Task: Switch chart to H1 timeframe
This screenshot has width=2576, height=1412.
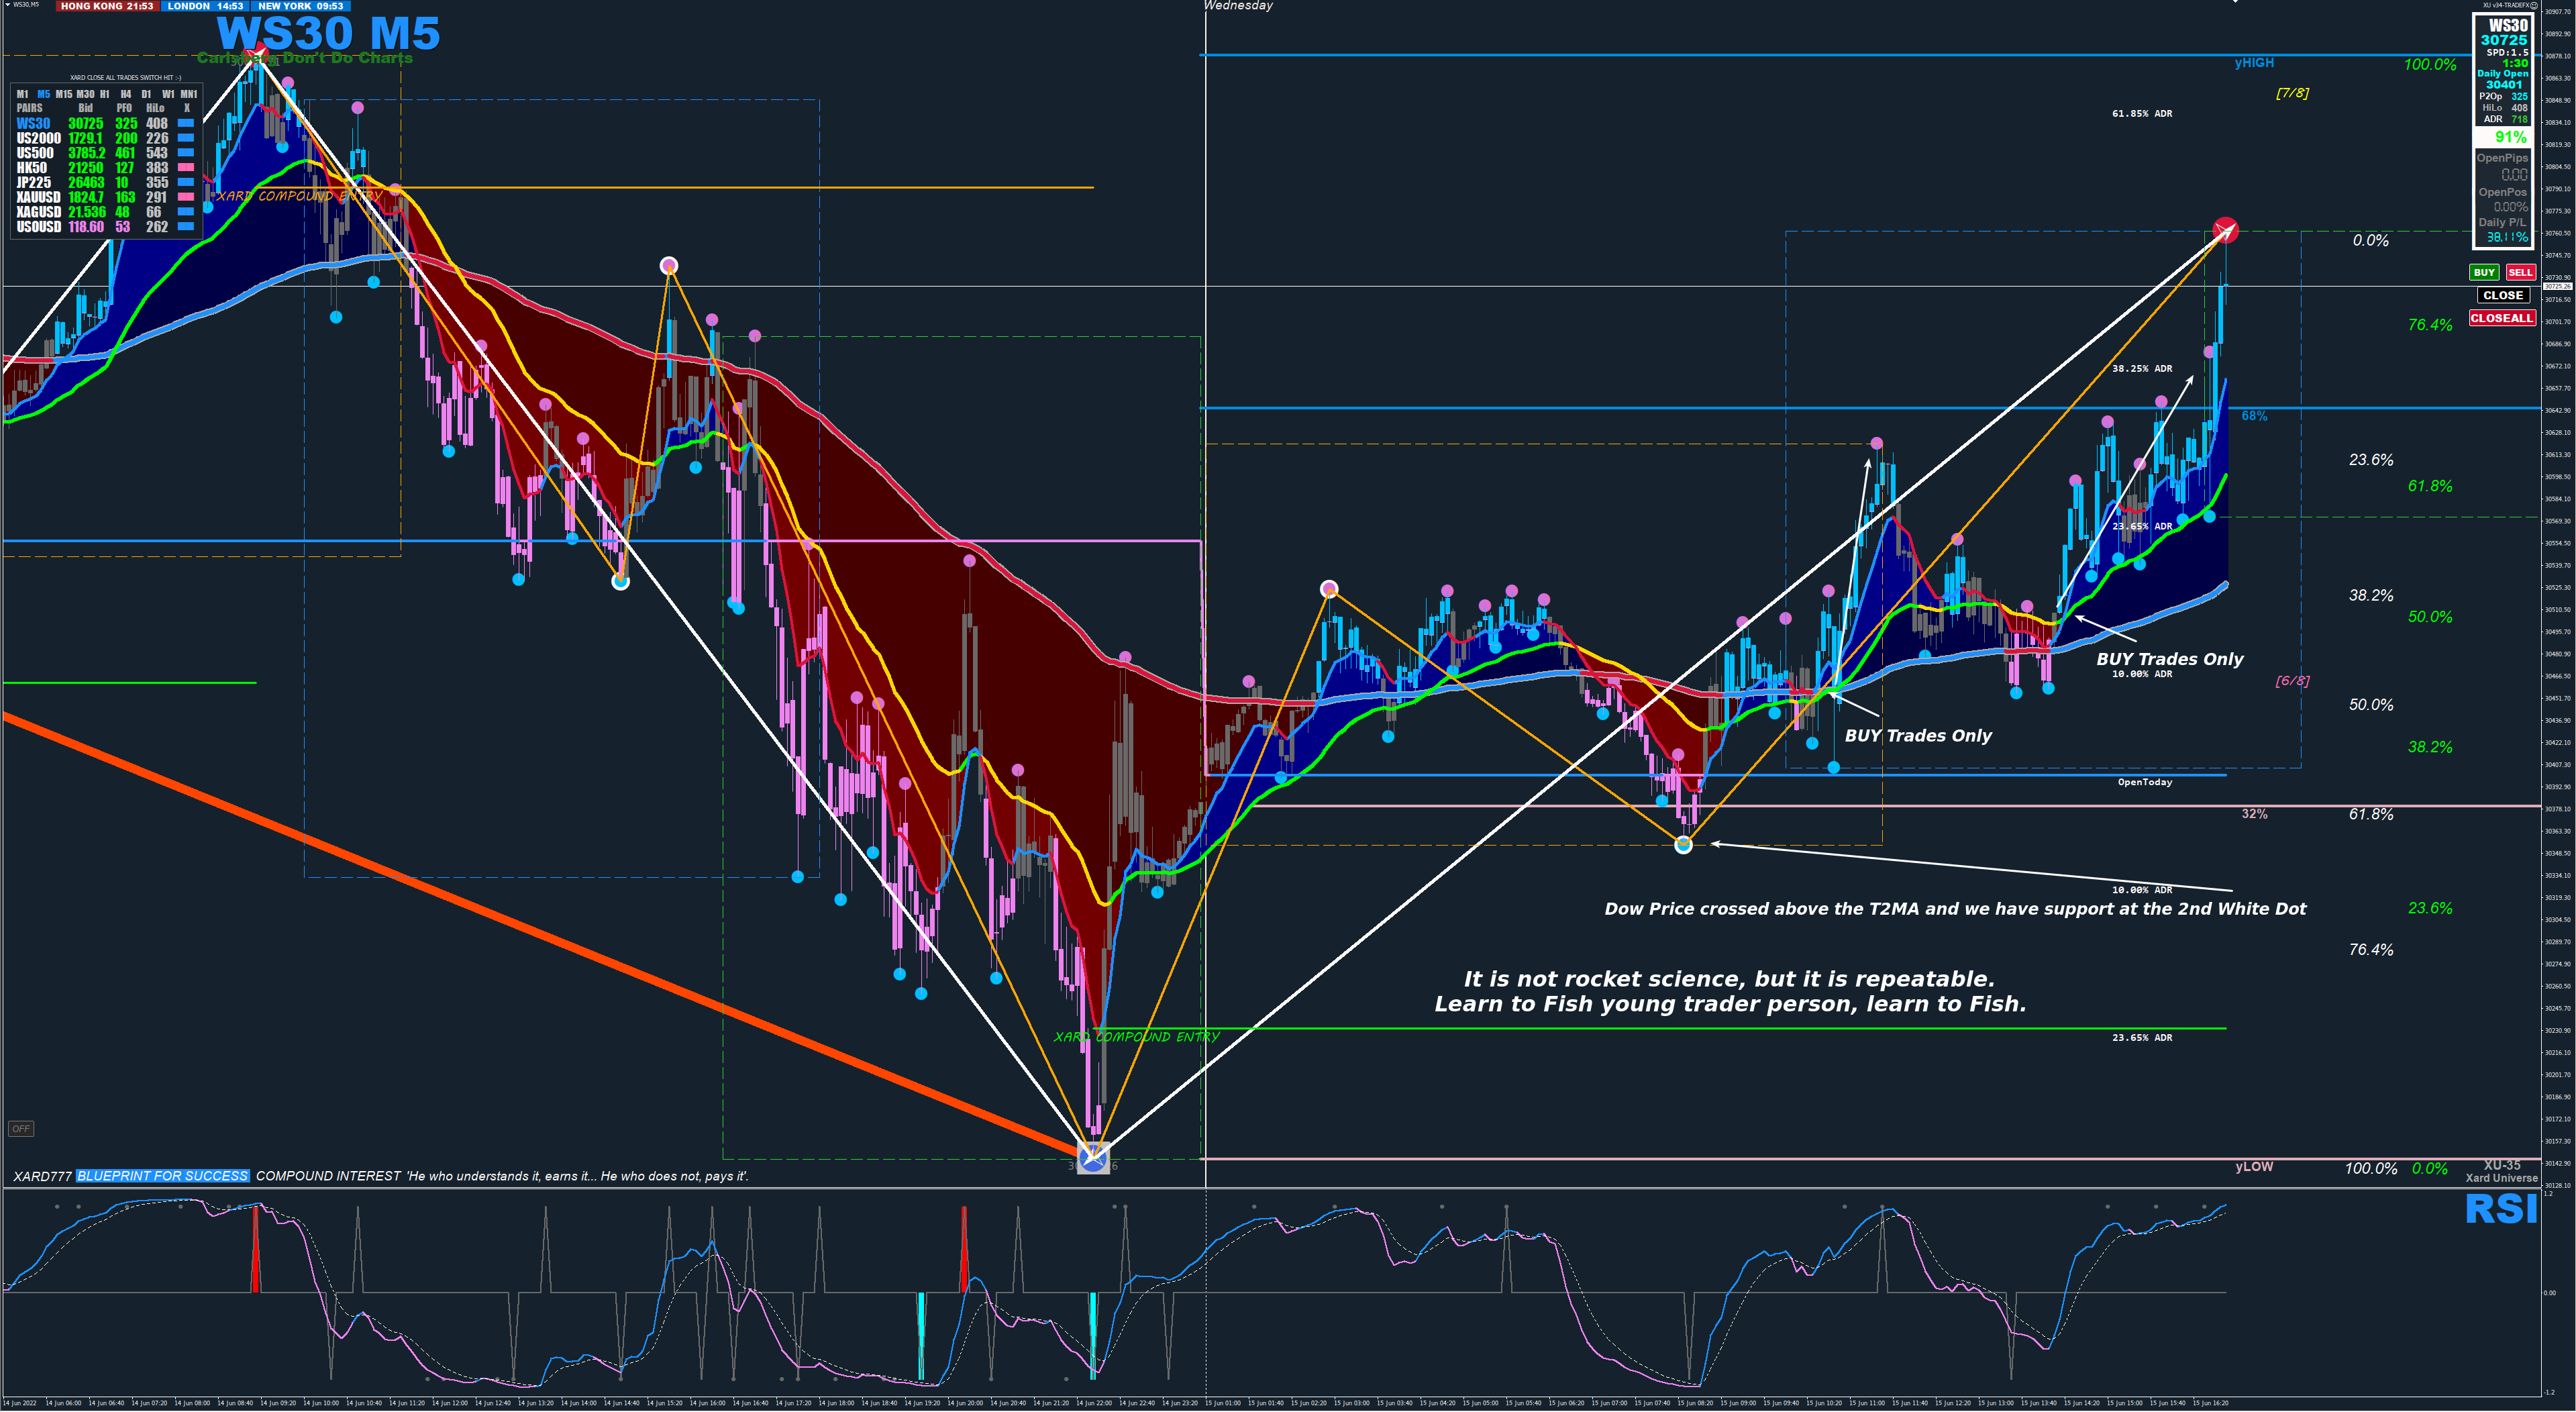Action: (105, 94)
